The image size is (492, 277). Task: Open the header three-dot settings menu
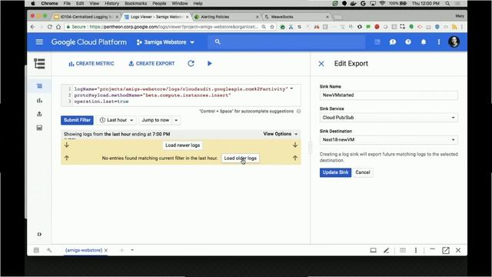click(x=439, y=42)
